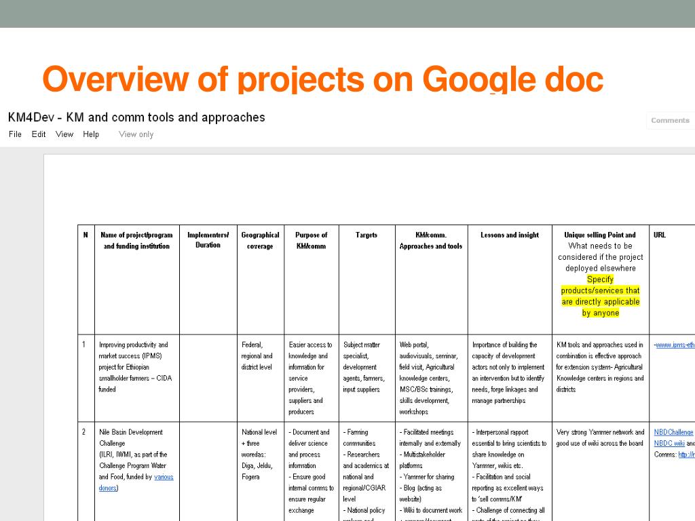
Task: Click the 'Very strong Yammer network' cell
Action: point(601,471)
